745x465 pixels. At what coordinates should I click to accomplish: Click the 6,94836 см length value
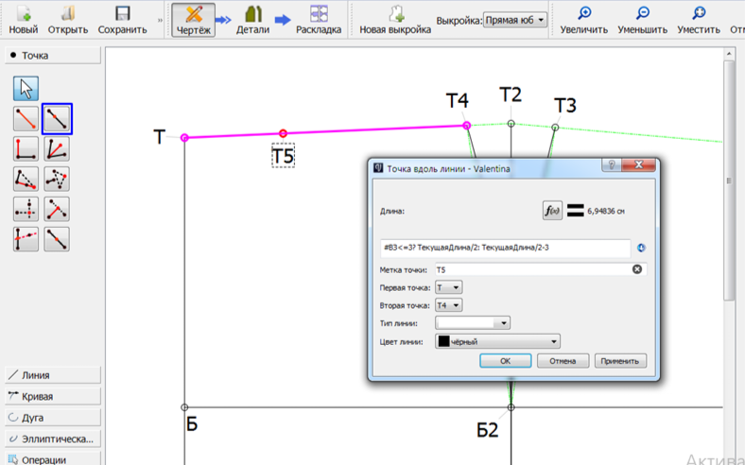click(x=606, y=212)
